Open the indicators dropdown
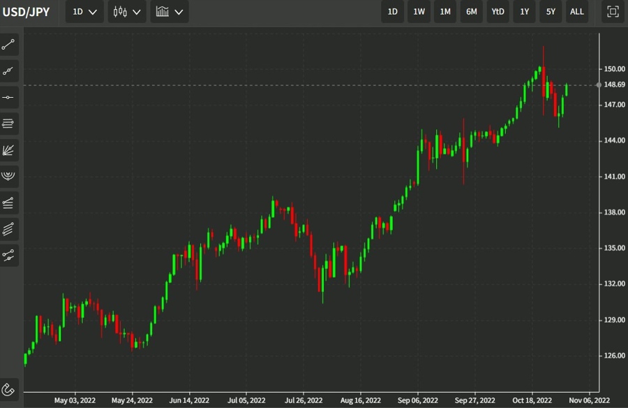 [170, 12]
